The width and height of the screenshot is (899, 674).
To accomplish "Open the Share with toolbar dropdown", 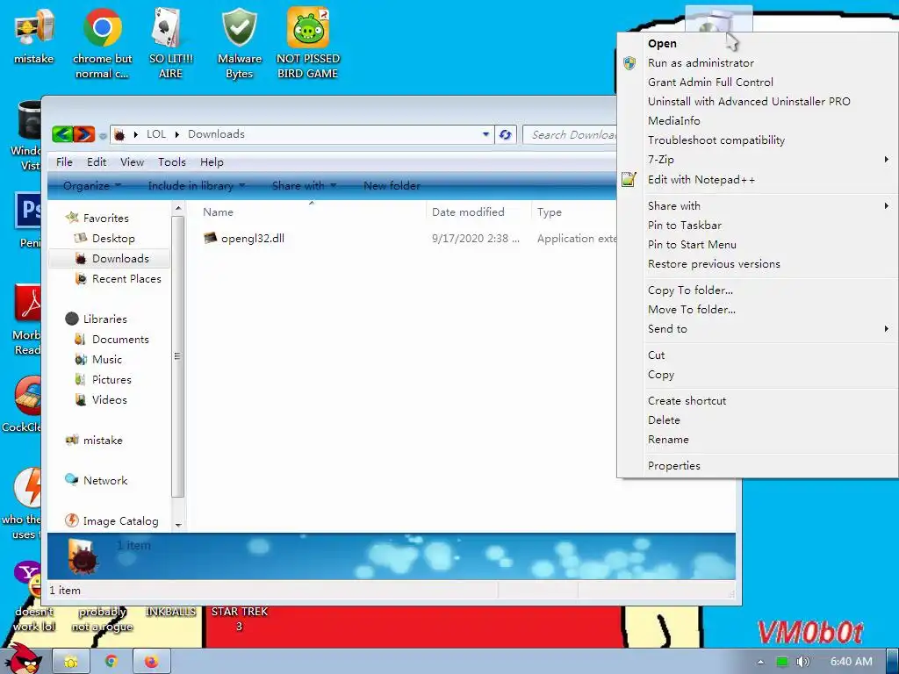I will pos(304,186).
